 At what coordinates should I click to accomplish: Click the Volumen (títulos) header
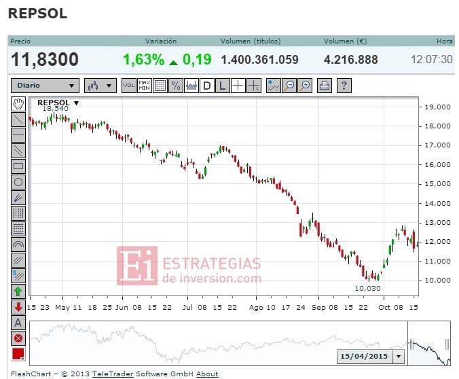251,41
